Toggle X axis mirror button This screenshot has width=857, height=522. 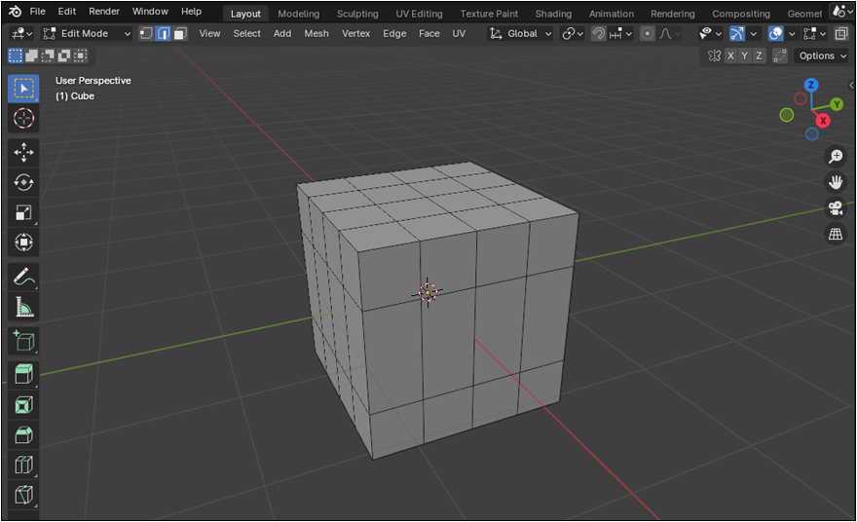click(731, 56)
